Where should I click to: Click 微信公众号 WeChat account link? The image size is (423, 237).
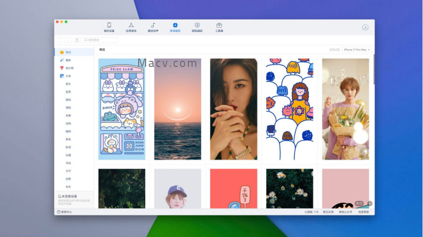coord(345,212)
